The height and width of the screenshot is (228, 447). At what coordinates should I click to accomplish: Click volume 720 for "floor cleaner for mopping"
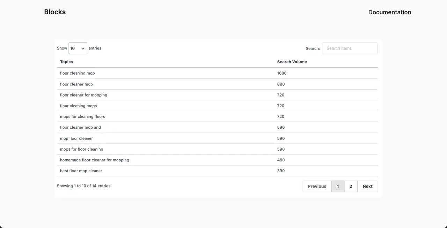281,95
